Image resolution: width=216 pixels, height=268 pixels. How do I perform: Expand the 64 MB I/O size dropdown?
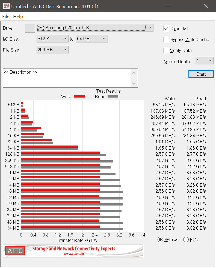coord(92,39)
